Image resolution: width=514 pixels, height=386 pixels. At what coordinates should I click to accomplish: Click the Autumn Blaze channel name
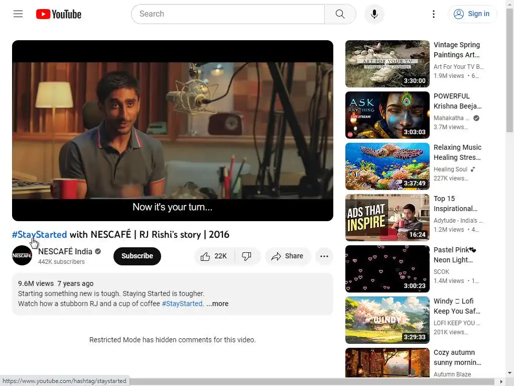(x=452, y=374)
